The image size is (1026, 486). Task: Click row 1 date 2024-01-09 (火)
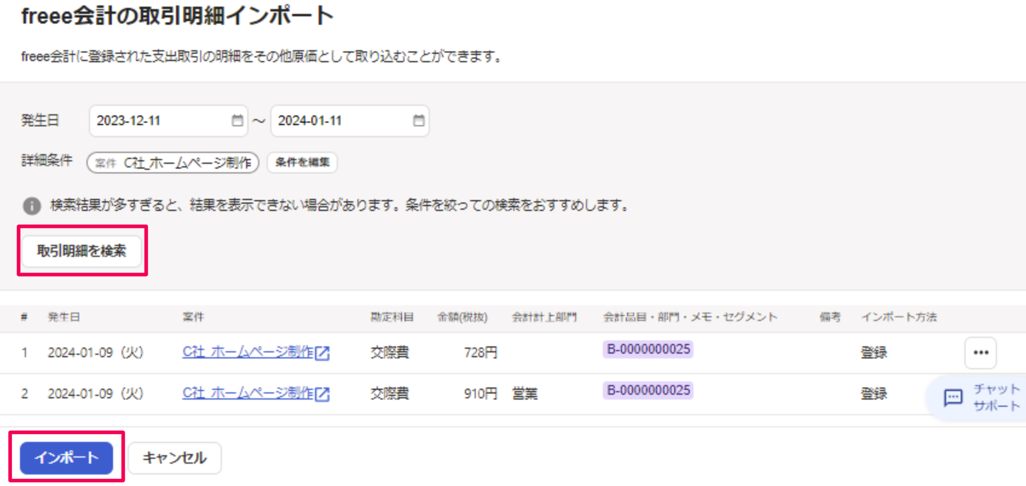click(96, 352)
